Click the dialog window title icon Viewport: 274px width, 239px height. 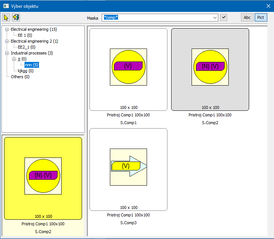pos(6,6)
